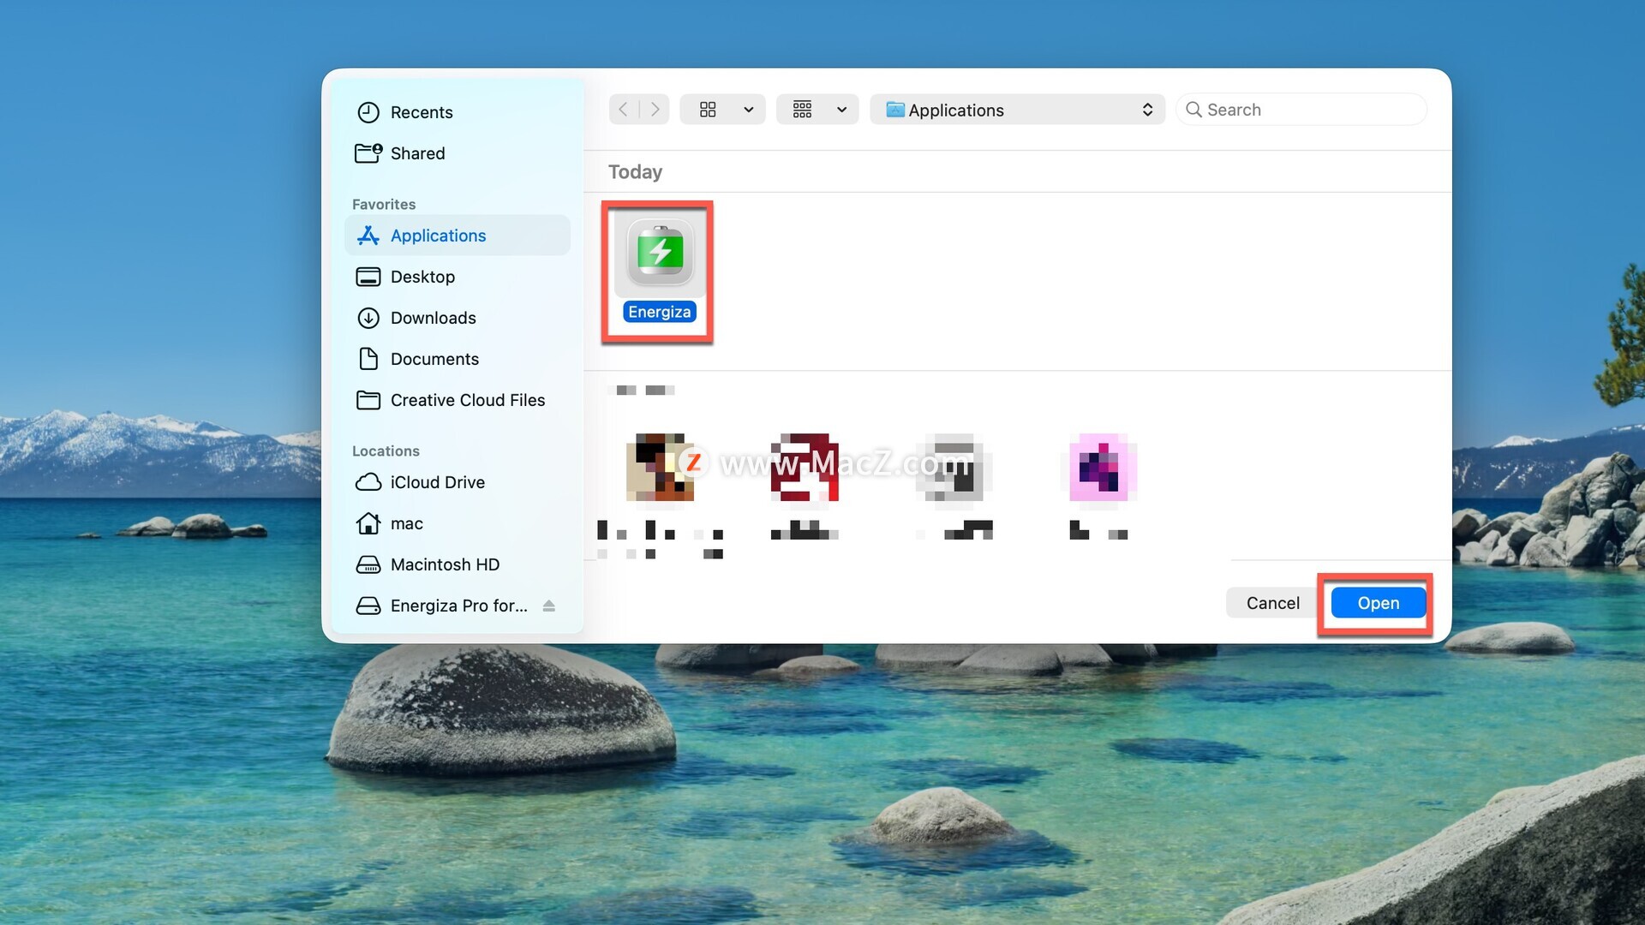The image size is (1645, 925).
Task: Go back with the left chevron
Action: click(x=624, y=110)
